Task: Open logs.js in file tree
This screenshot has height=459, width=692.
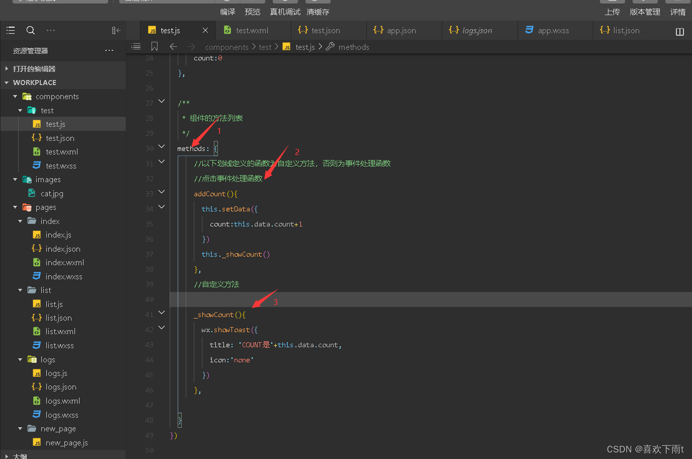Action: tap(63, 373)
